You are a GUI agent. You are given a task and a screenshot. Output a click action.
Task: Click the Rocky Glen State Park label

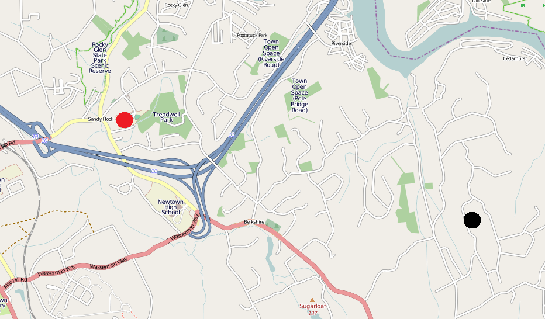pyautogui.click(x=100, y=58)
